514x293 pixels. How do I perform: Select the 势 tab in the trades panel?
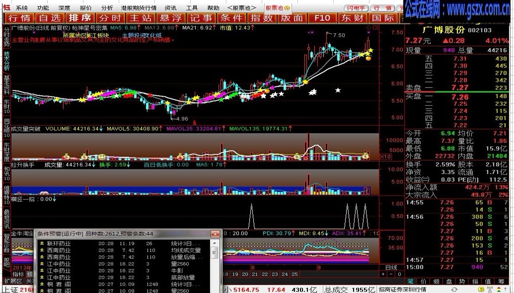click(462, 281)
